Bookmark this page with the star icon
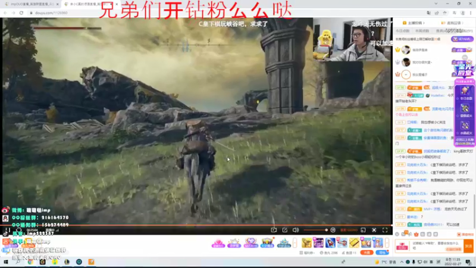Screen dimensions: 476x268 pyautogui.click(x=445, y=13)
